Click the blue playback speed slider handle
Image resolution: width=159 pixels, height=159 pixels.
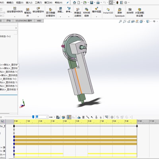click(x=33, y=117)
